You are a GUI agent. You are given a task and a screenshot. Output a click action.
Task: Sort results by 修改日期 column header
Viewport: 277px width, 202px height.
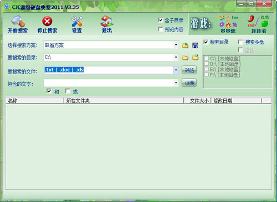pos(237,101)
